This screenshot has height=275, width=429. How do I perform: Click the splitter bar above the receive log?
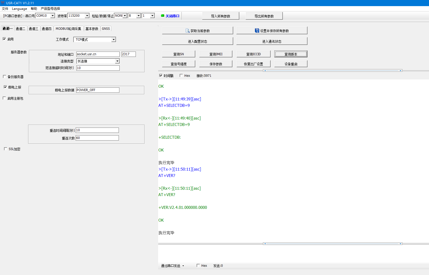[x=333, y=71]
